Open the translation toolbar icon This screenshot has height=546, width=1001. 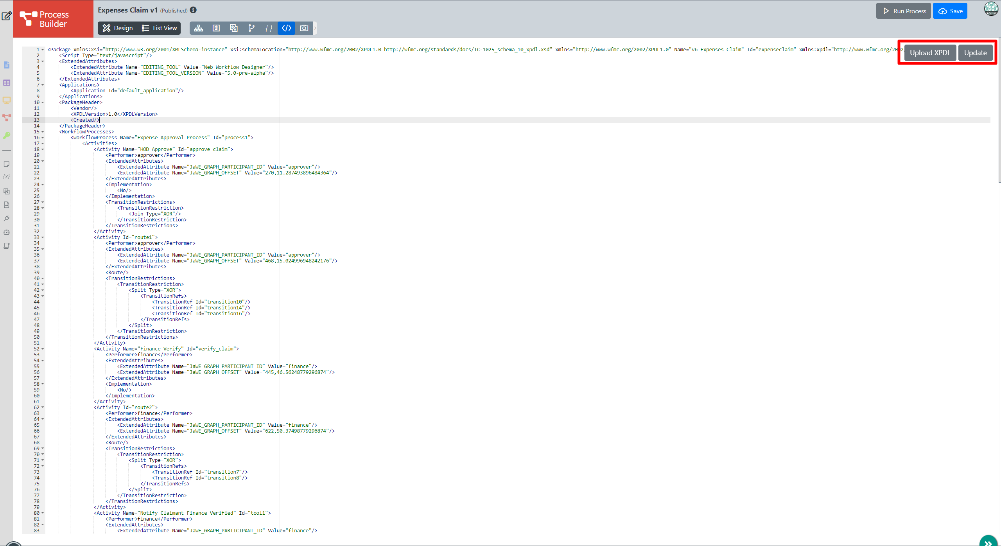(234, 28)
